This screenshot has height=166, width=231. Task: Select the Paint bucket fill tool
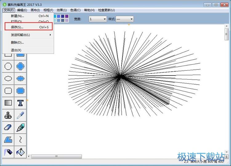click(x=21, y=152)
